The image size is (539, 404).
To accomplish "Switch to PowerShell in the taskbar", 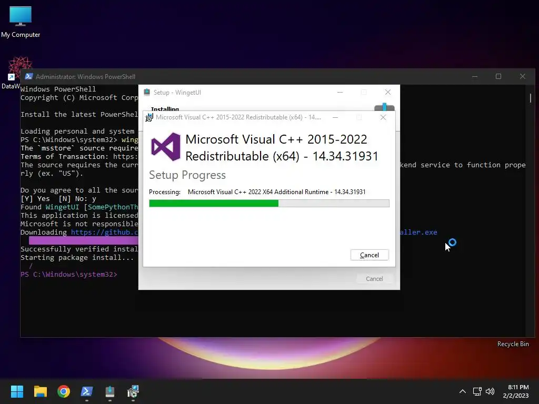I will click(x=87, y=391).
